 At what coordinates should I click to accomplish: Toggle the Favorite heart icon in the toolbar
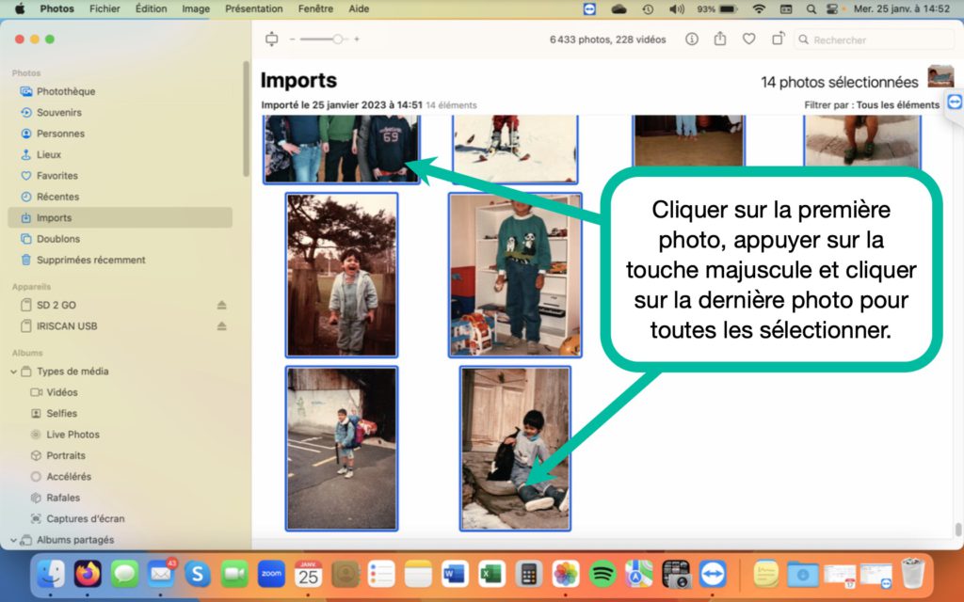pyautogui.click(x=749, y=40)
